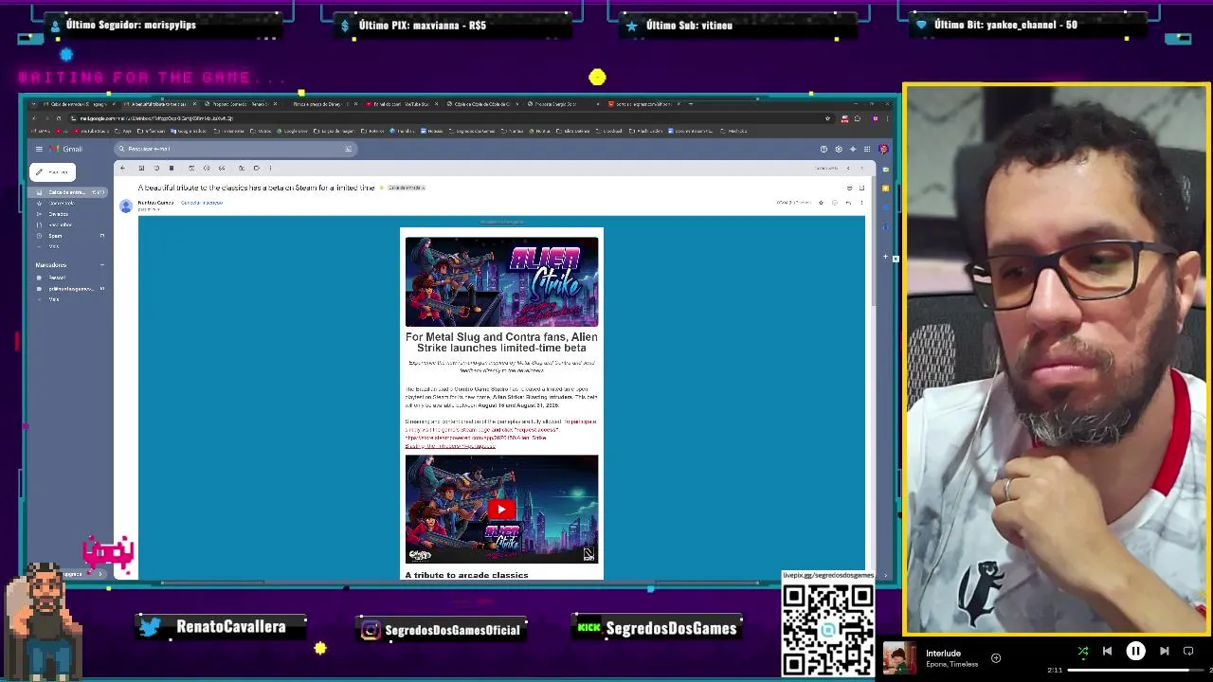Remove the inbox label chip from subject
1213x682 pixels.
click(x=423, y=188)
